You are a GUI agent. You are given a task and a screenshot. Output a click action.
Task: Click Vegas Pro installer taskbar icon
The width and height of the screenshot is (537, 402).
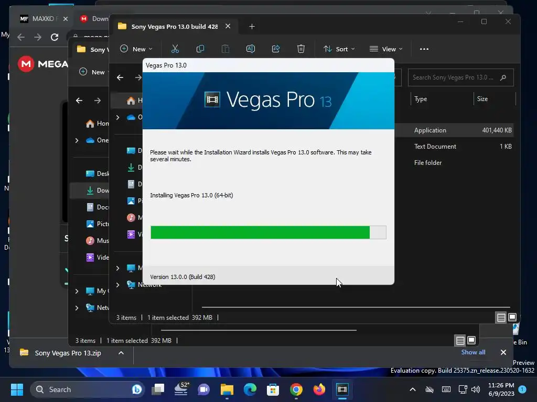click(x=342, y=389)
